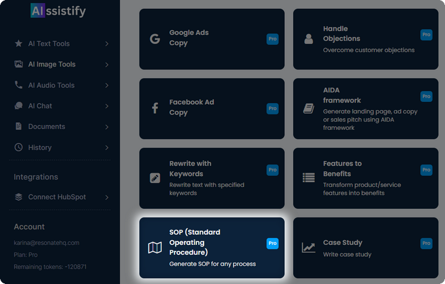Click the AIssistify logo
Image resolution: width=445 pixels, height=284 pixels.
58,10
